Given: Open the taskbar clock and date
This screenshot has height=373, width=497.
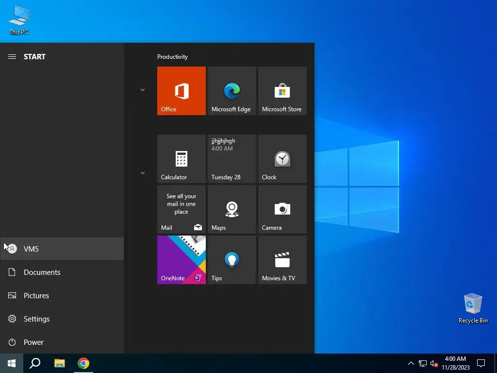Looking at the screenshot, I should coord(455,363).
